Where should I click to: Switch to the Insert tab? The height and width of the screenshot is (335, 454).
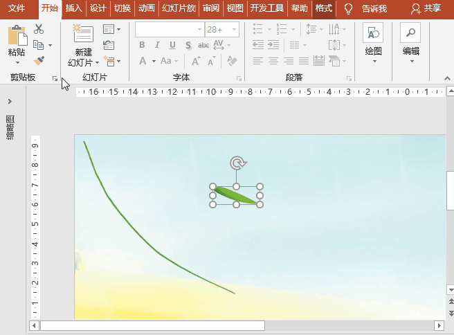point(73,8)
